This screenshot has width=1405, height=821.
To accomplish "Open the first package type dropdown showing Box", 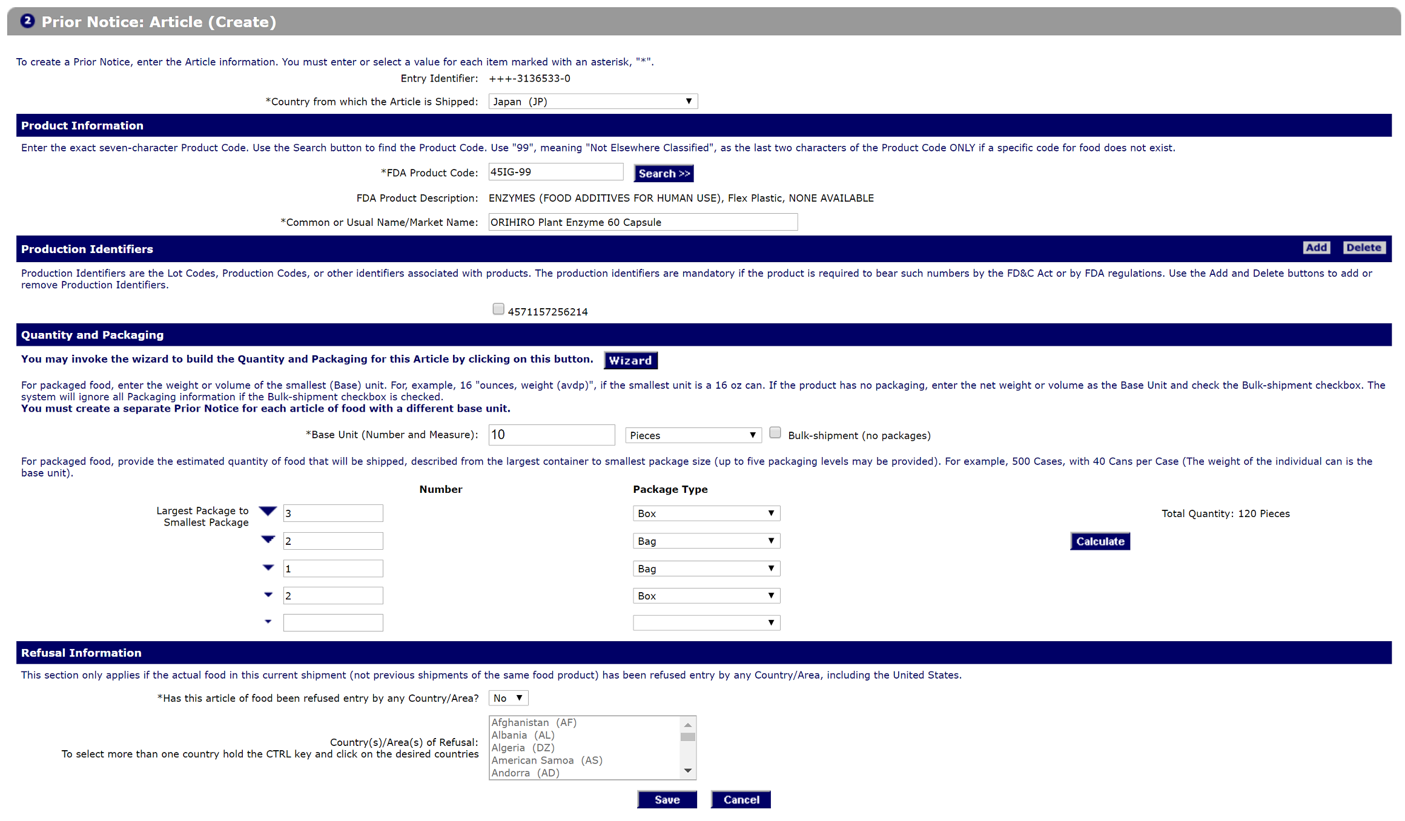I will 706,513.
